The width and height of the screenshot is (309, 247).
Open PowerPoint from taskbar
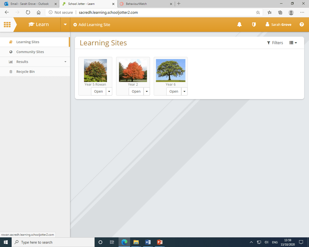(x=160, y=242)
